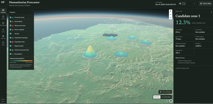Click the Naqamte city marker on map

[x=60, y=76]
